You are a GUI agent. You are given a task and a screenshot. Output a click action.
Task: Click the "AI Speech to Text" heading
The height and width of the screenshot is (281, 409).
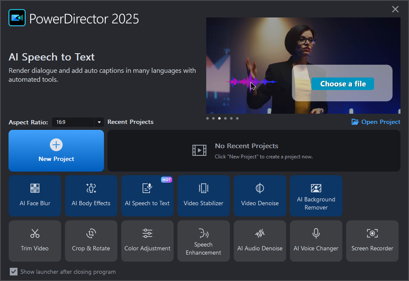(x=52, y=57)
